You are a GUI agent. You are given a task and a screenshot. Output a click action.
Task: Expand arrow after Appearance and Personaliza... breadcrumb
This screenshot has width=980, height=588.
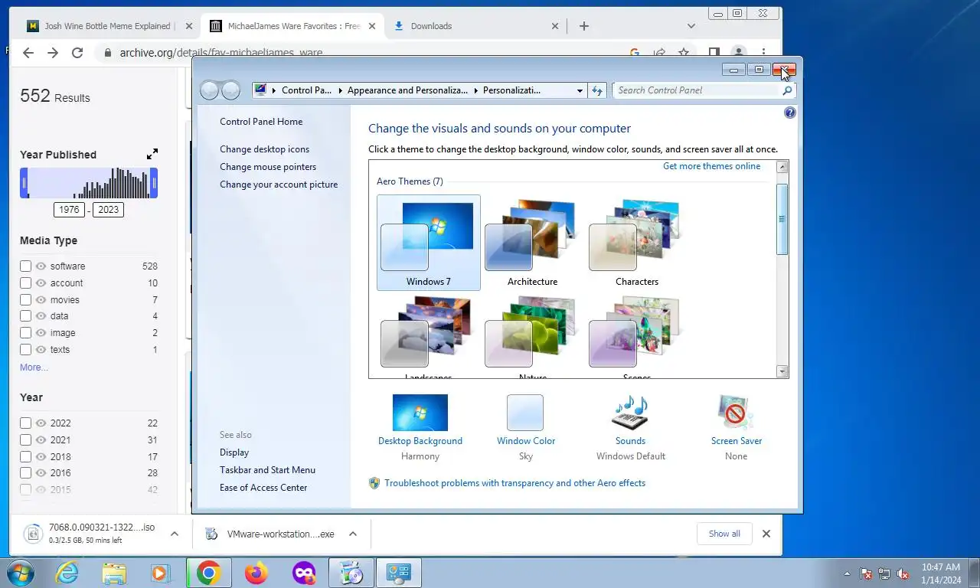click(475, 90)
